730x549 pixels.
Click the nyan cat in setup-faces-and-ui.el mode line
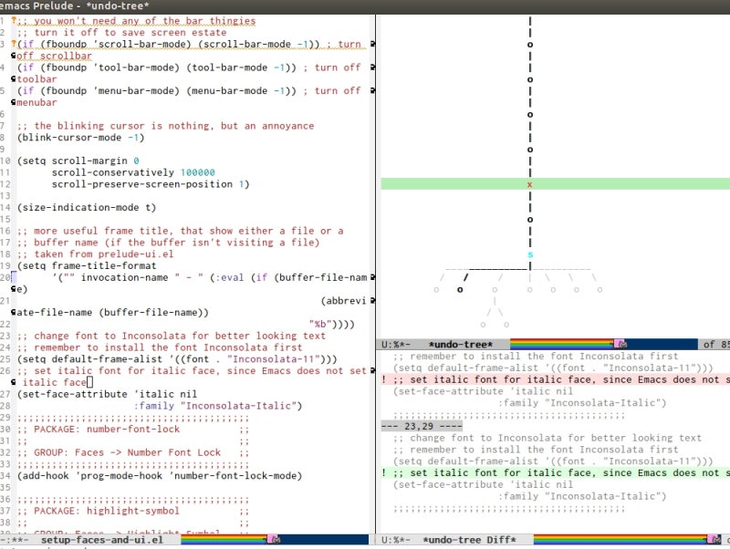(272, 540)
